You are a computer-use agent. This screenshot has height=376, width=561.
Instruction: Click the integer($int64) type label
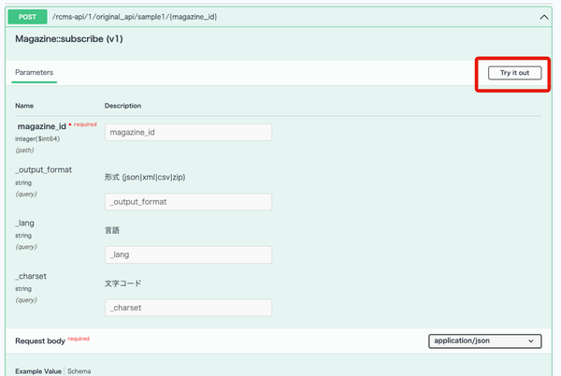37,138
